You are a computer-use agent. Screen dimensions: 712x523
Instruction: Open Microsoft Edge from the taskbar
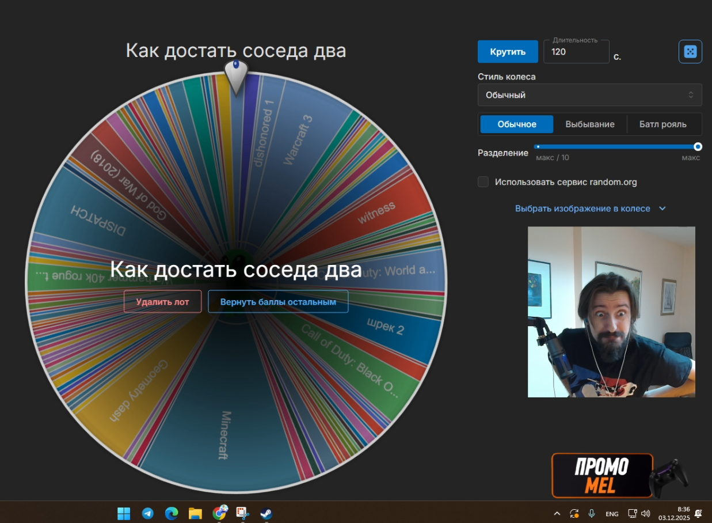coord(172,513)
